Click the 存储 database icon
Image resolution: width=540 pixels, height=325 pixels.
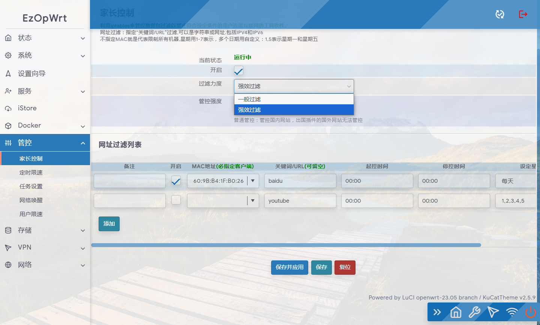(8, 230)
